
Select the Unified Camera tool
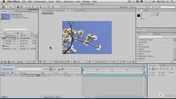[x=18, y=7]
